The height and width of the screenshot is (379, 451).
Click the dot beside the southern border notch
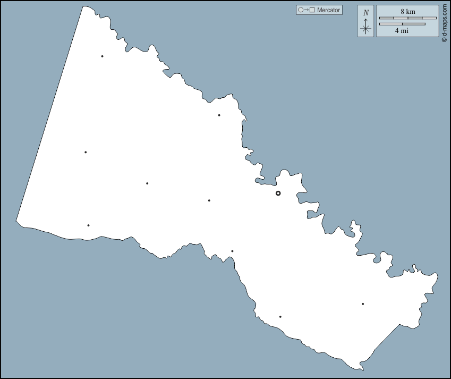232,251
